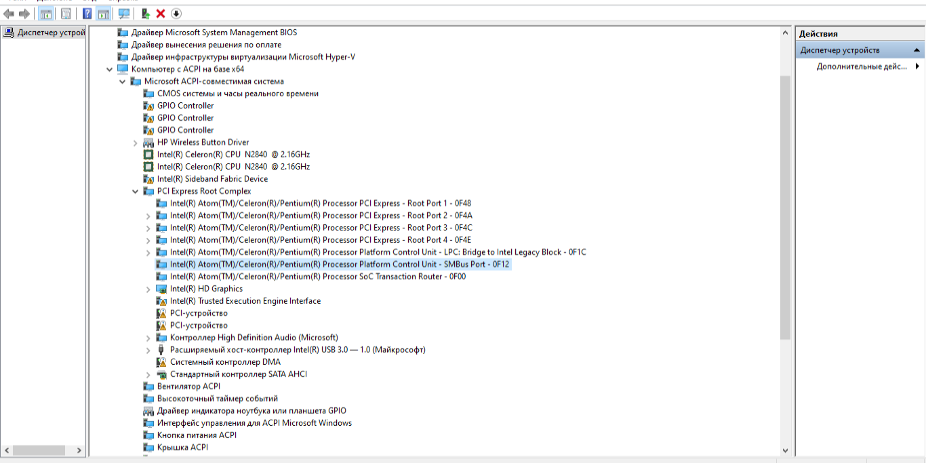The image size is (926, 463).
Task: Collapse the Диспетчер устройств section in Действия pane
Action: [917, 50]
